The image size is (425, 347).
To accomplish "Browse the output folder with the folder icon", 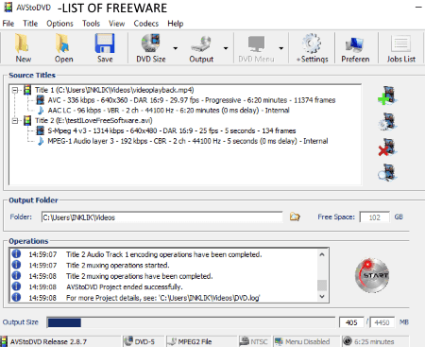I will click(295, 217).
